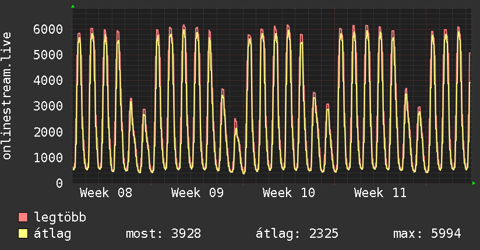Jump to the Week 10 axis label
The image size is (480, 250).
289,193
